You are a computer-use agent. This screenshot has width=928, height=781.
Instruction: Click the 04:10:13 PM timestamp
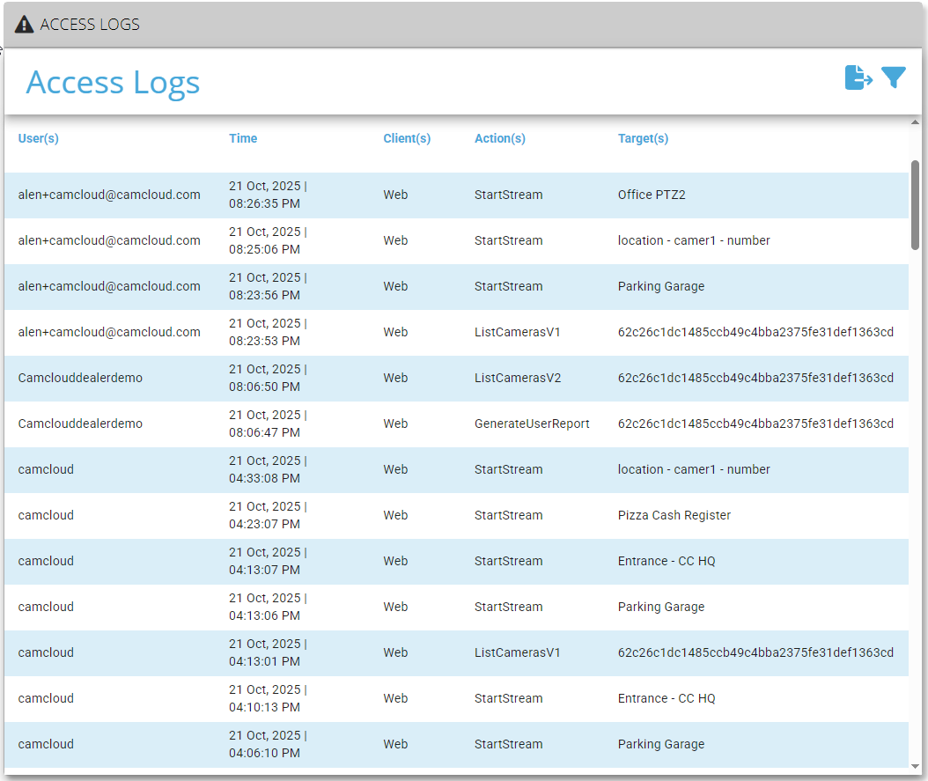click(x=264, y=707)
